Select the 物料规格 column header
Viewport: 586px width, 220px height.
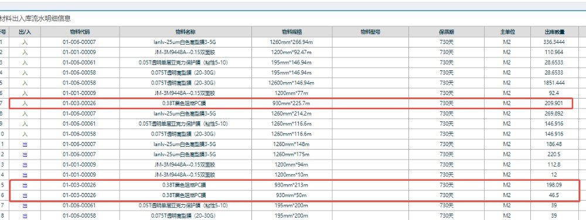(x=291, y=32)
